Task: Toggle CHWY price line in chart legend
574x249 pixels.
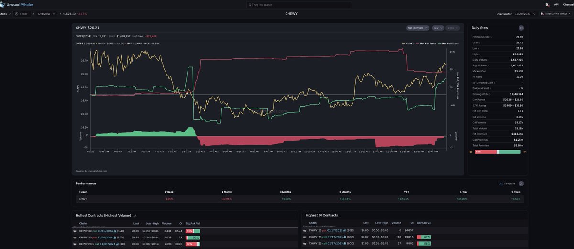Action: pyautogui.click(x=408, y=43)
